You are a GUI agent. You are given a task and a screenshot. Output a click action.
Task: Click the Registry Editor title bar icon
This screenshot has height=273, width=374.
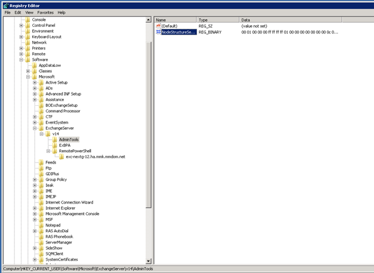coord(6,5)
